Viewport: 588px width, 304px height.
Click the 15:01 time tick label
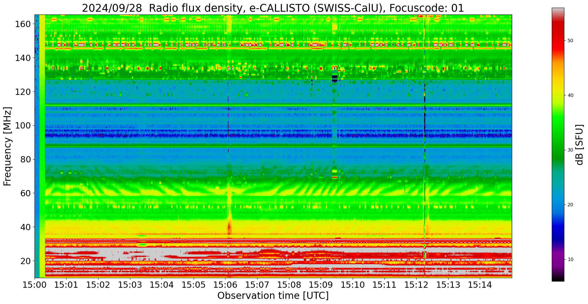(x=66, y=285)
